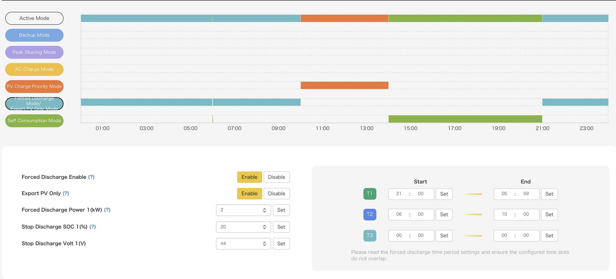This screenshot has height=279, width=616.
Task: Click stepper arrows on Stop Discharge SOC field
Action: click(264, 227)
